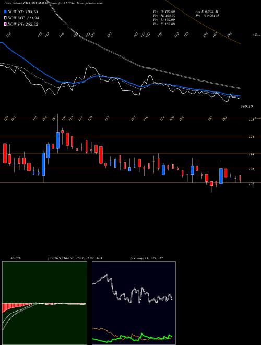Select the DOW ST: 105.75 legend label
261x345 pixels.
point(23,11)
